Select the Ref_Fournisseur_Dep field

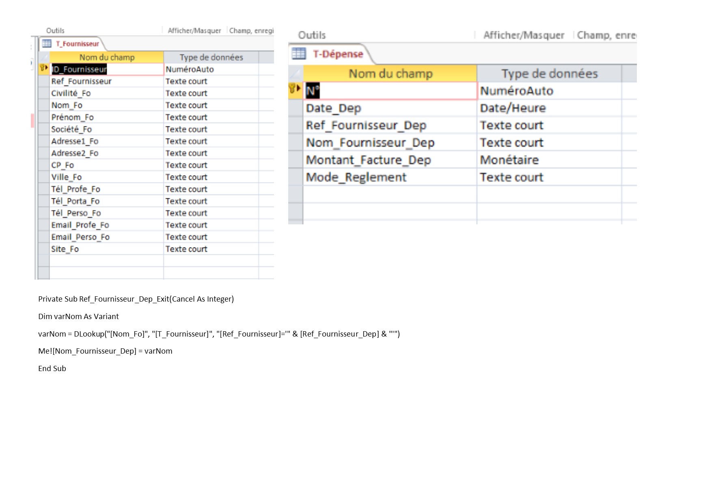tap(390, 125)
